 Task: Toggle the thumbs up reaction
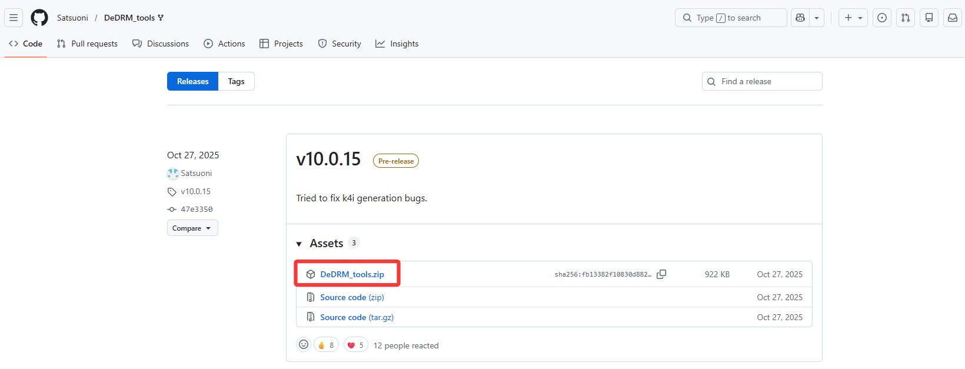[326, 345]
